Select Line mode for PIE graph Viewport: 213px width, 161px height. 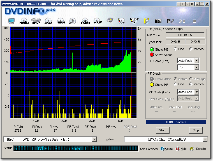[175, 49]
